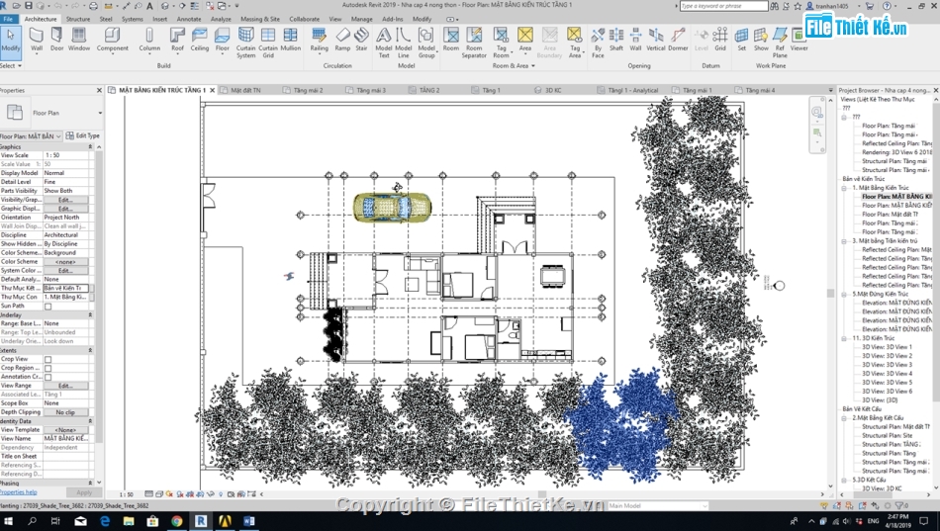
Task: Toggle the Sun Path checkbox
Action: (x=48, y=307)
